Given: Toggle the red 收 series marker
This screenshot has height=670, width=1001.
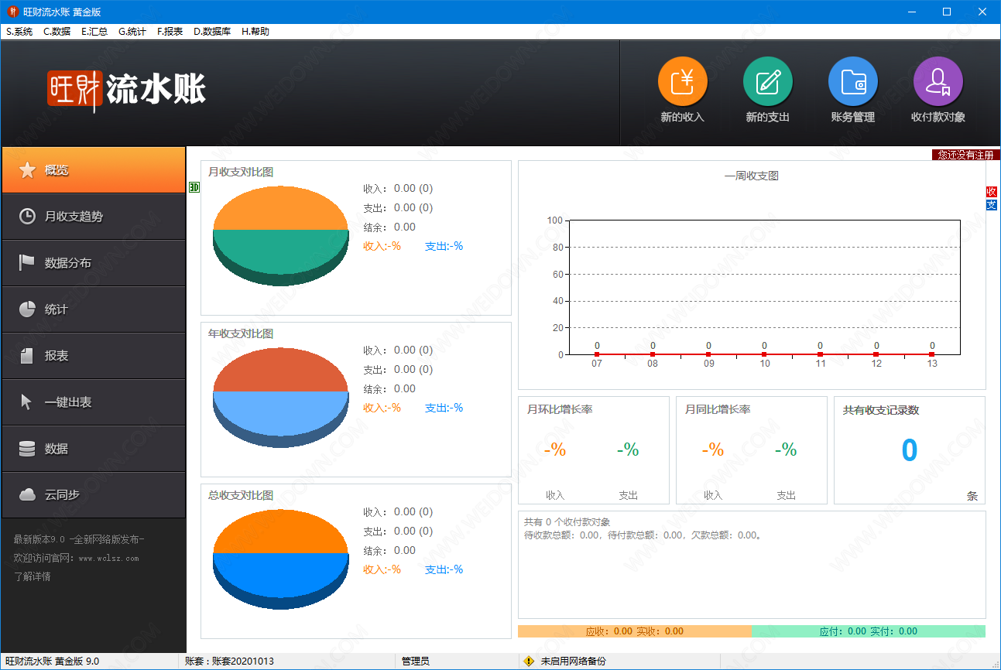Looking at the screenshot, I should coord(992,192).
